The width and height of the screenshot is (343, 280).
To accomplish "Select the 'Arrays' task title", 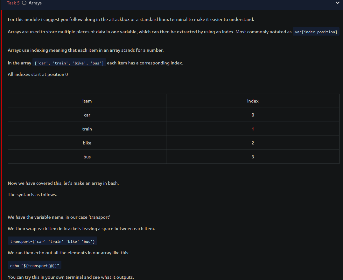I will tap(35, 3).
